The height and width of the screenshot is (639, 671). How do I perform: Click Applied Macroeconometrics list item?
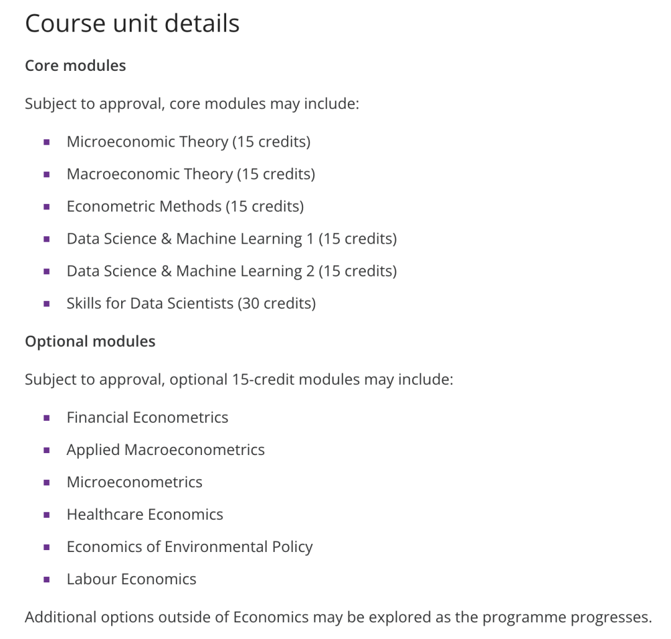(x=166, y=450)
